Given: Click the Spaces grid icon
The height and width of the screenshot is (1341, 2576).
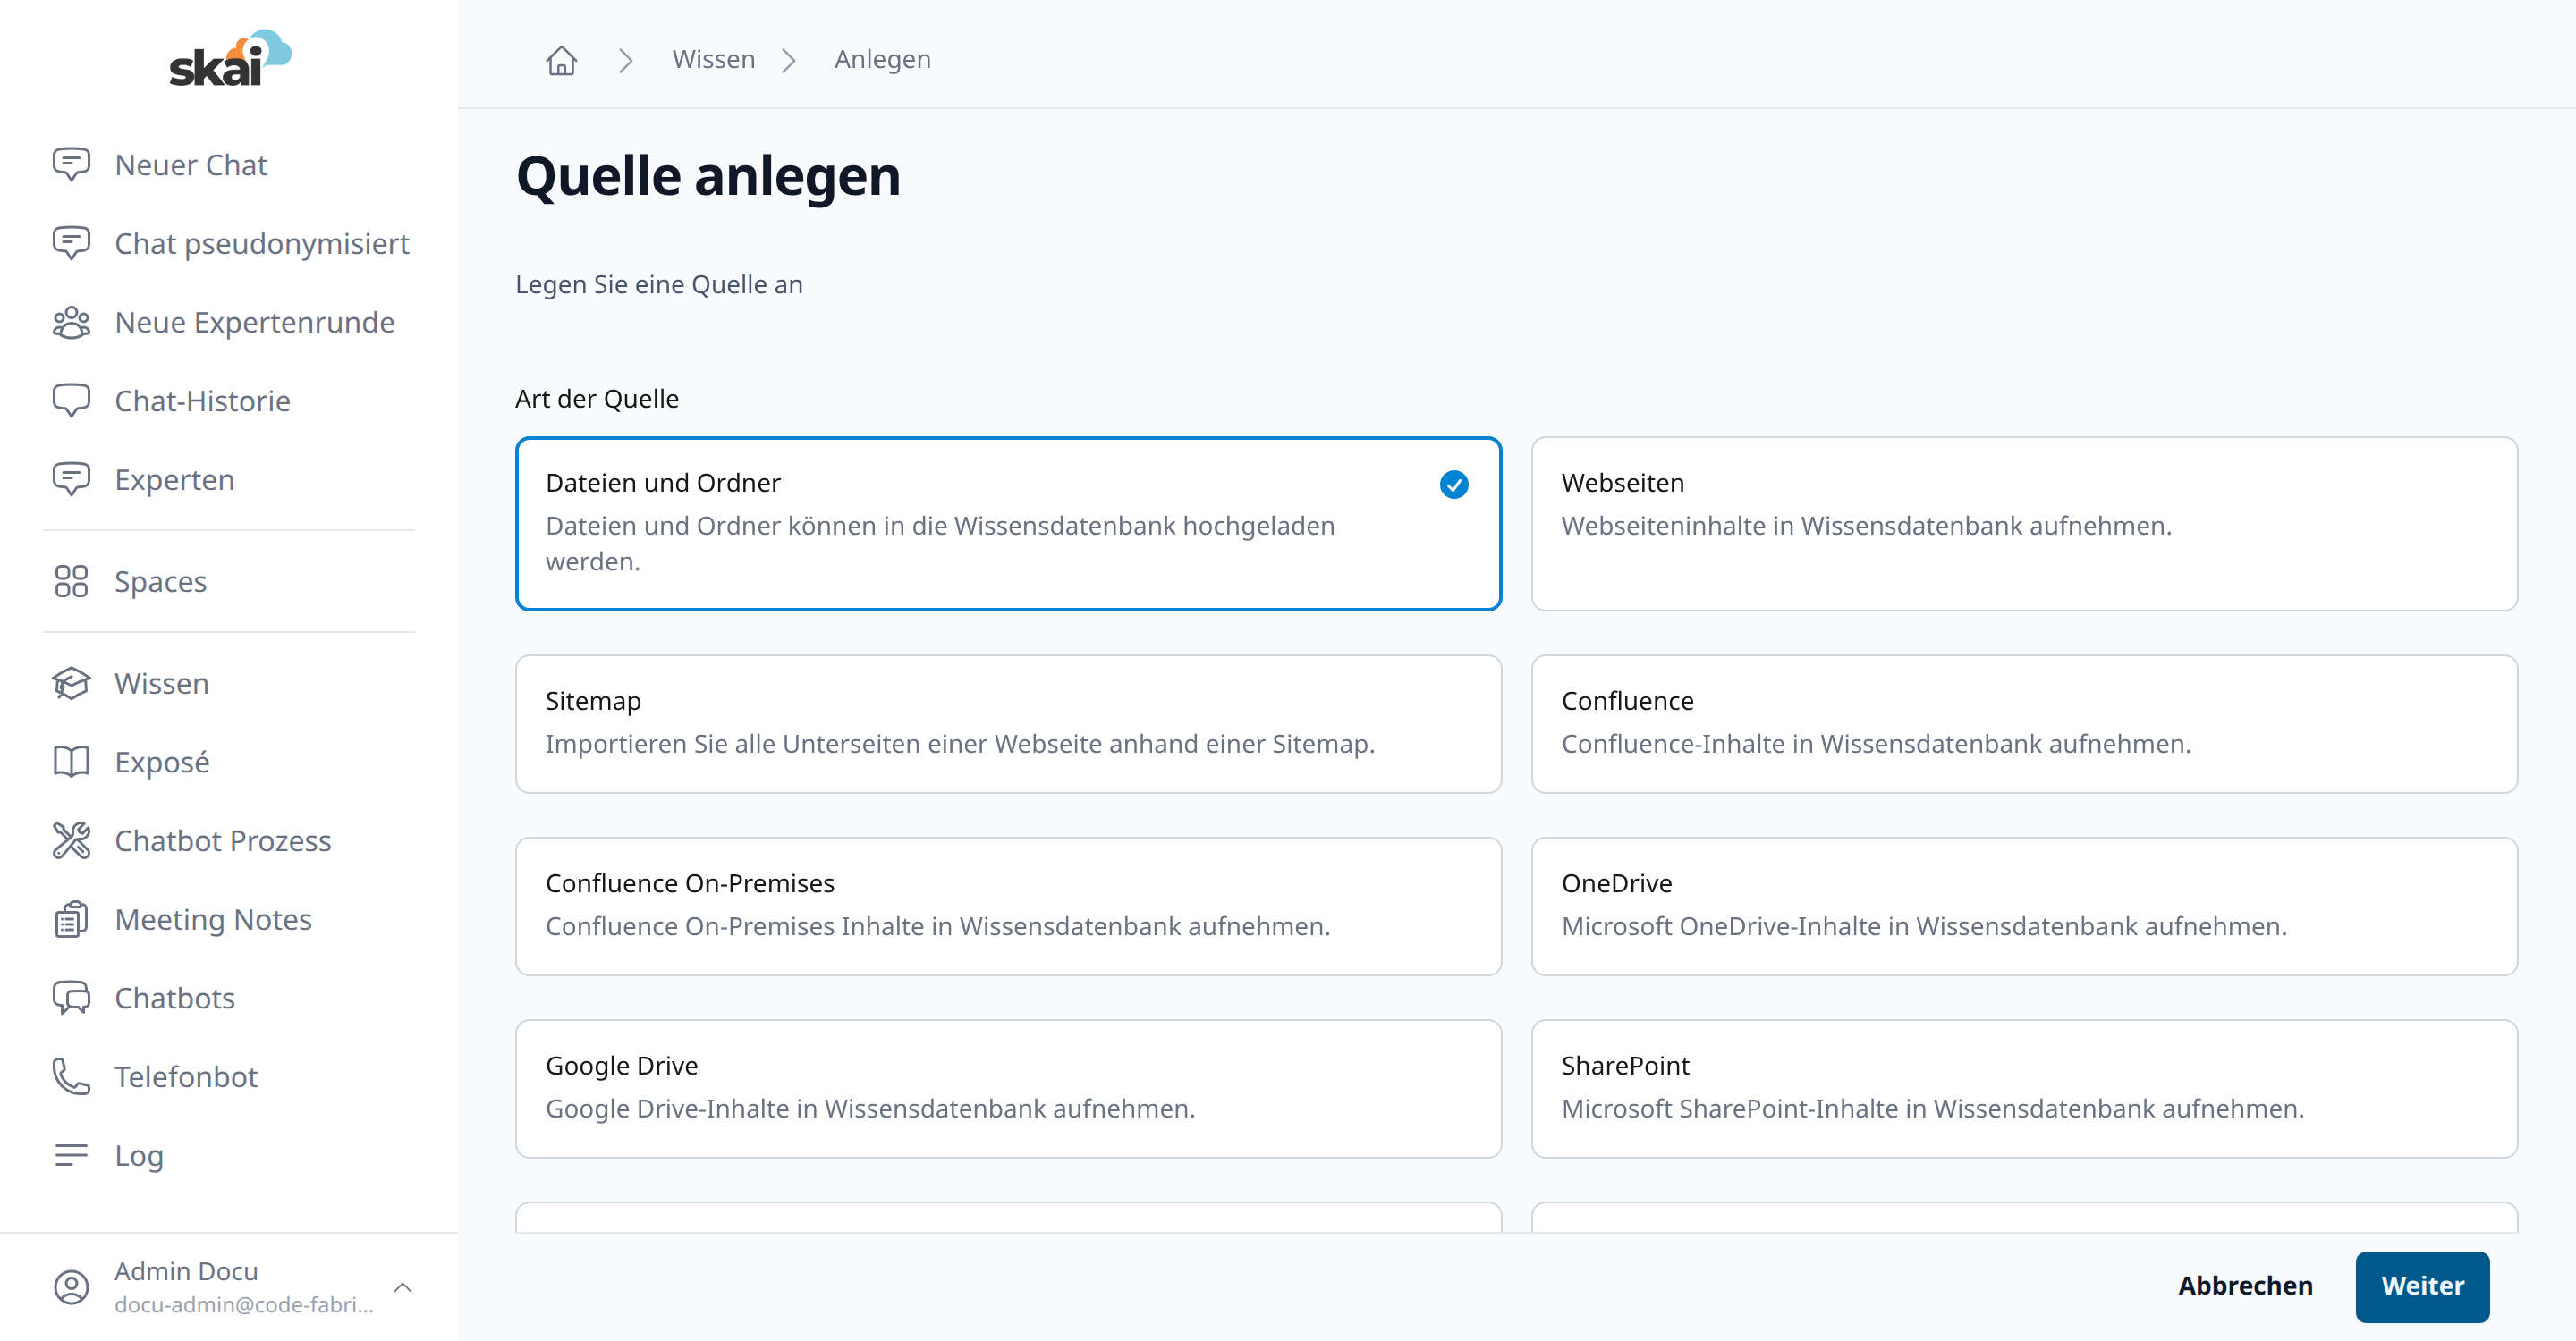Looking at the screenshot, I should [x=71, y=582].
